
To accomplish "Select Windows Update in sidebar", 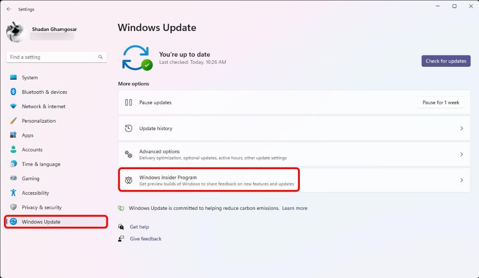I will pos(56,222).
